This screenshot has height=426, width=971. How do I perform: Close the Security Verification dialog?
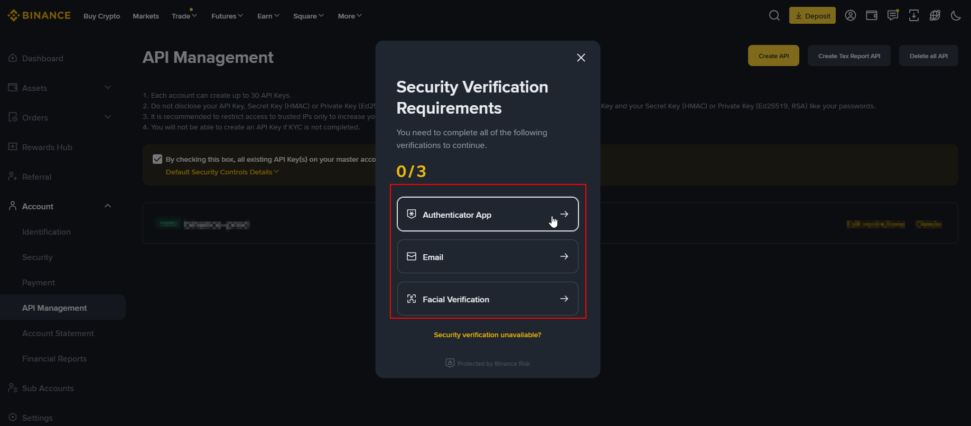pyautogui.click(x=581, y=58)
